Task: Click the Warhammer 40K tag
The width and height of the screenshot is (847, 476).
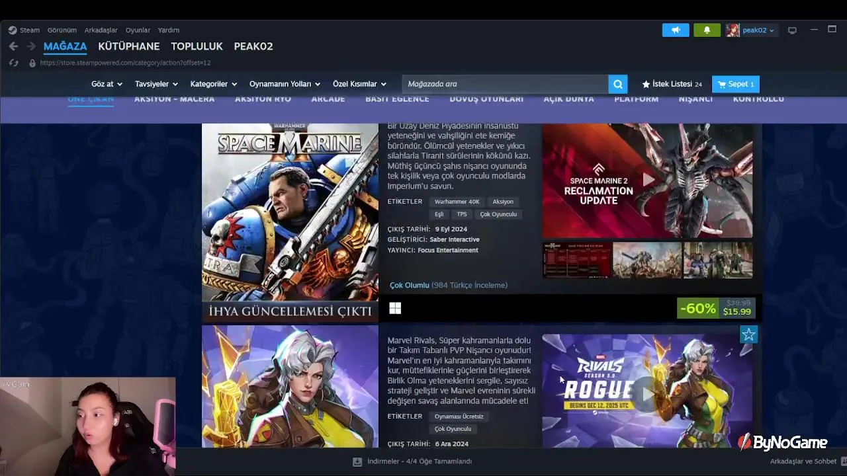Action: (457, 202)
